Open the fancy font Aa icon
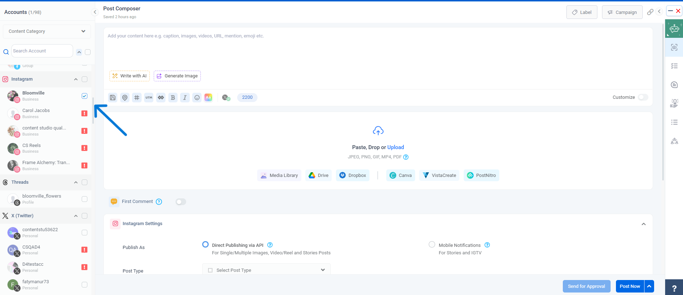This screenshot has width=683, height=295. (208, 97)
